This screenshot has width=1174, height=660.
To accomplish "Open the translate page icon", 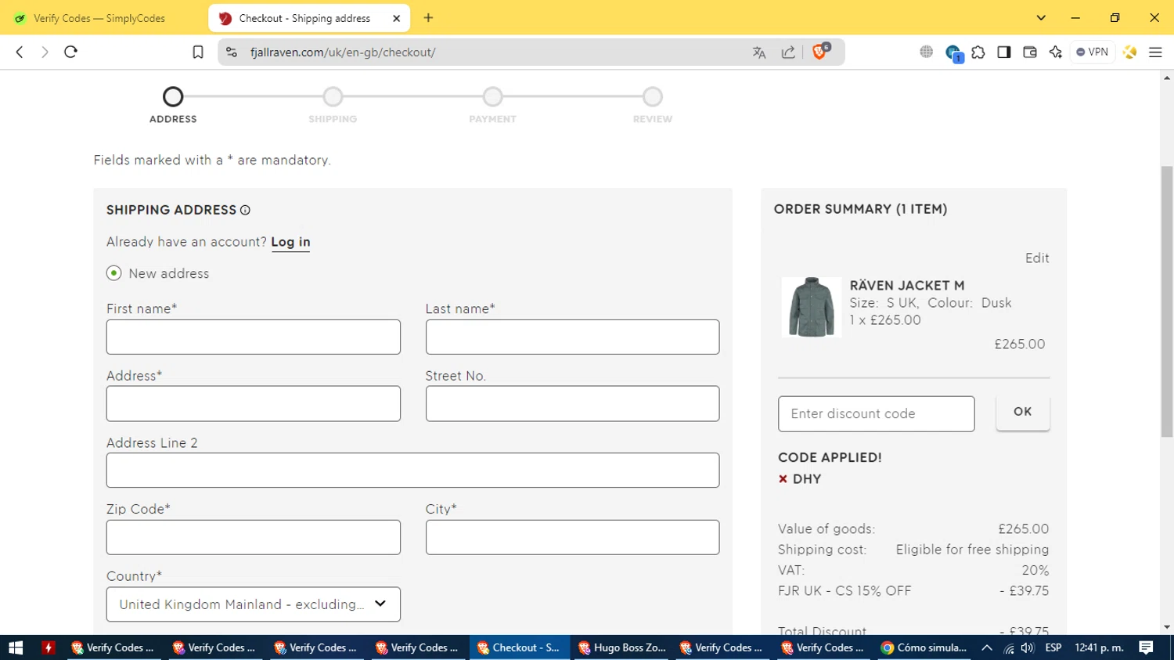I will pyautogui.click(x=759, y=52).
